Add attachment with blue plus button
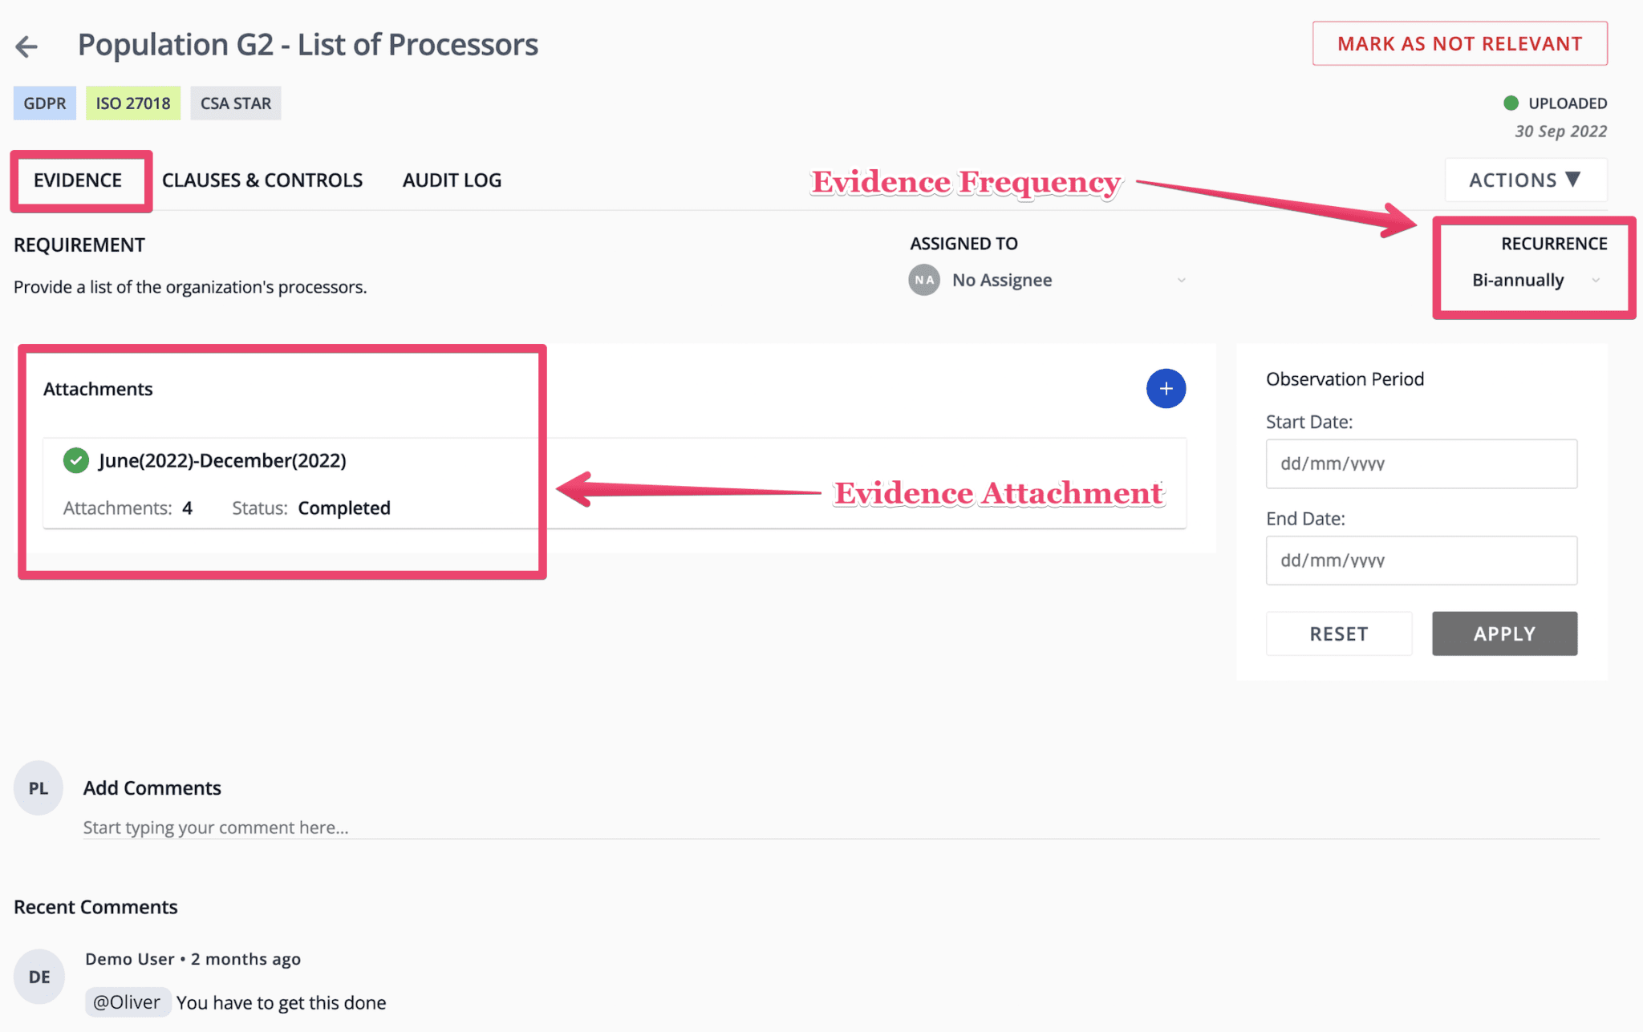The image size is (1643, 1032). pyautogui.click(x=1166, y=389)
